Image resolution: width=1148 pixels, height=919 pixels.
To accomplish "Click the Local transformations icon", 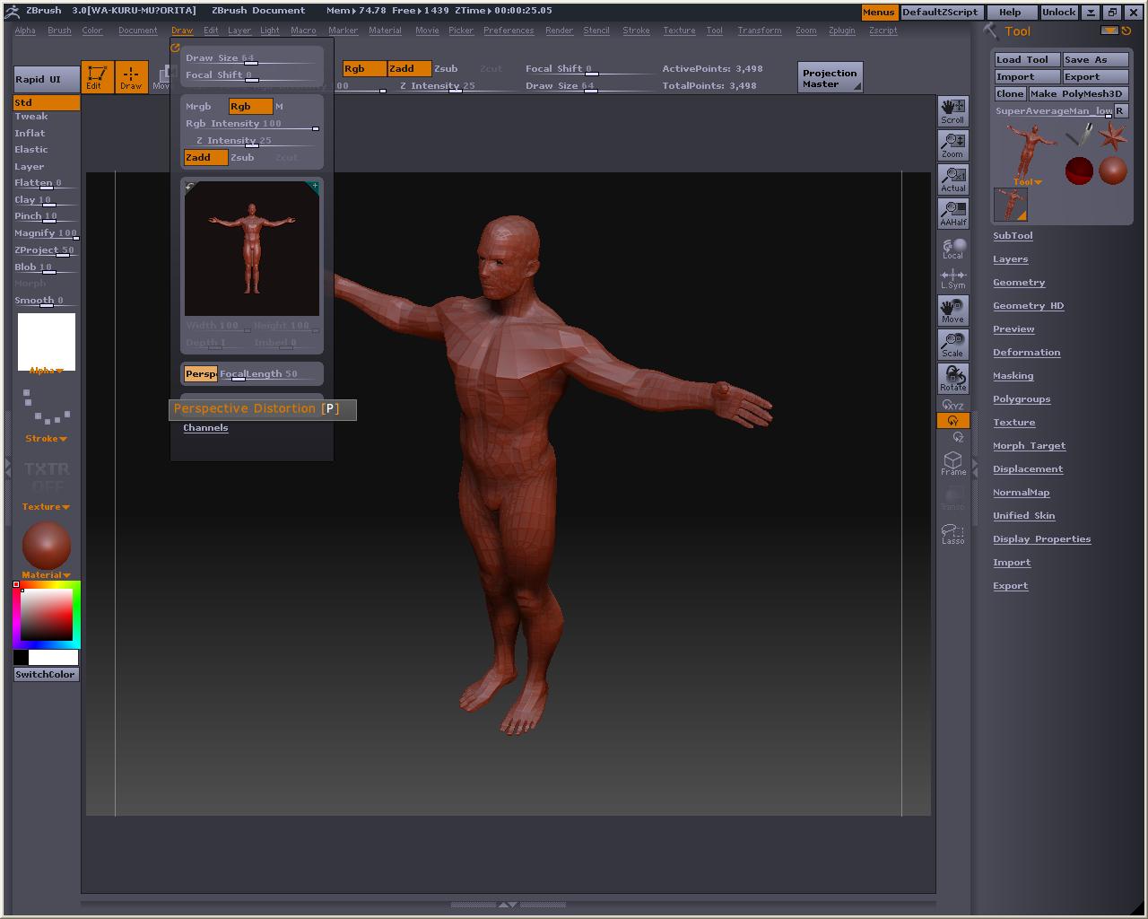I will 952,248.
